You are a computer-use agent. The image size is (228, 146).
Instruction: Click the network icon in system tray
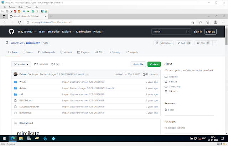(195, 139)
